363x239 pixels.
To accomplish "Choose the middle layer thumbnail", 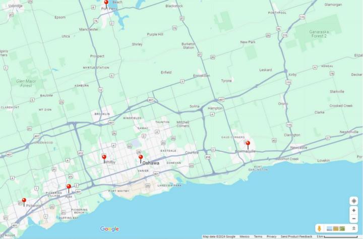I will (336, 228).
